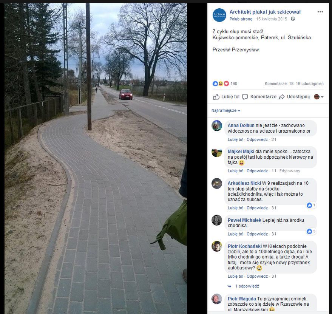Click the Udostępnij share arrow icon
The height and width of the screenshot is (314, 332).
[x=282, y=97]
